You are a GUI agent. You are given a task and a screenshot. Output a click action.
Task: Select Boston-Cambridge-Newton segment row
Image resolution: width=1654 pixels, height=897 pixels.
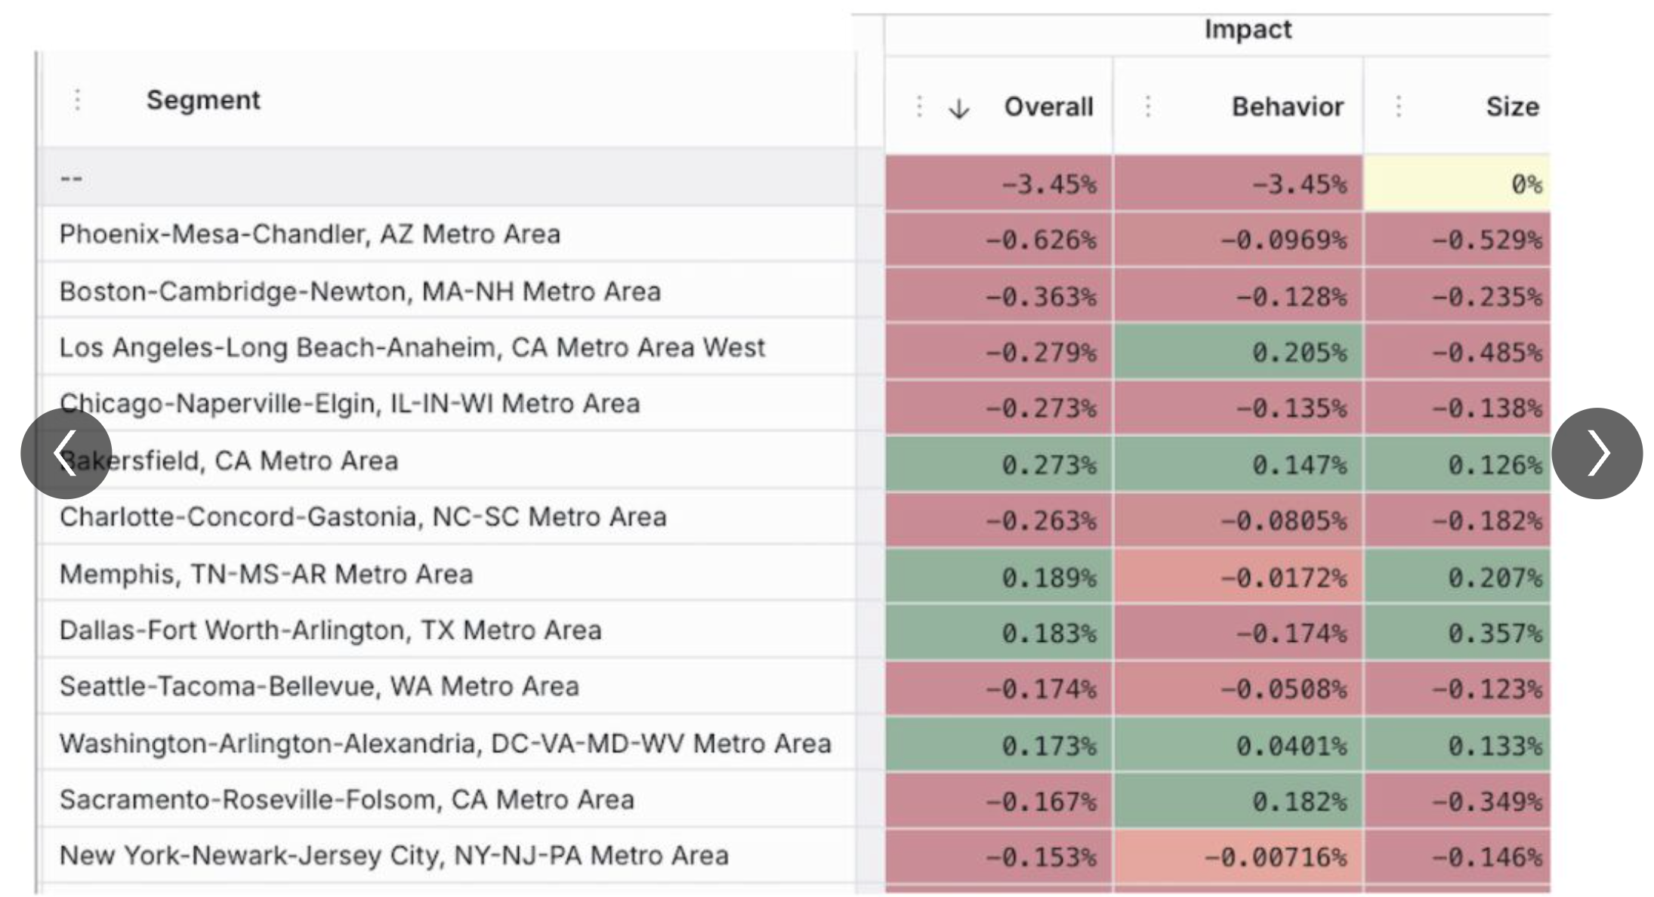[359, 291]
